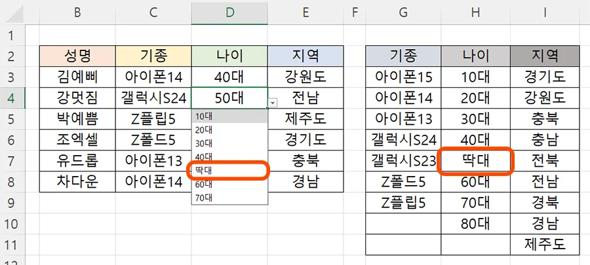Select column H header
The image size is (590, 265).
pos(476,12)
